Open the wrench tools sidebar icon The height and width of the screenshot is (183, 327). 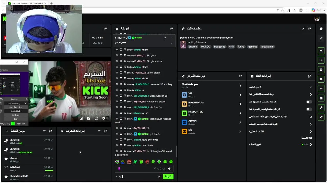click(x=321, y=108)
